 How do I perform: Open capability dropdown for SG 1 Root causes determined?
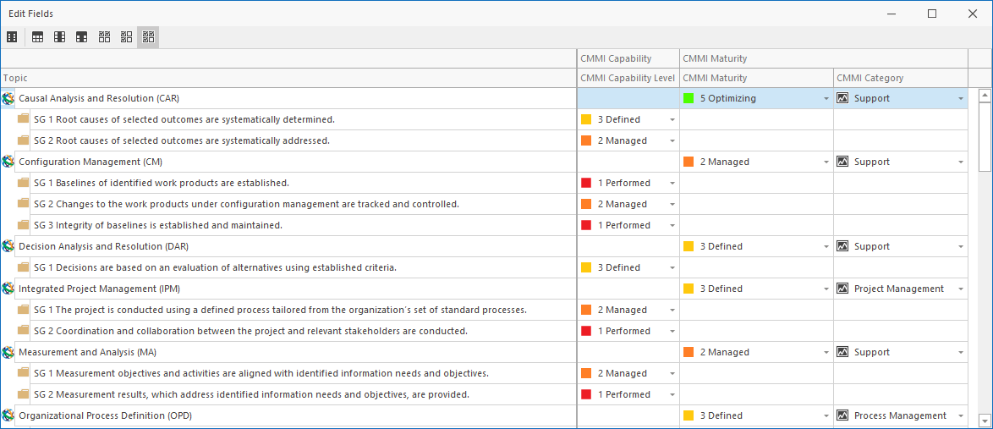(x=672, y=120)
